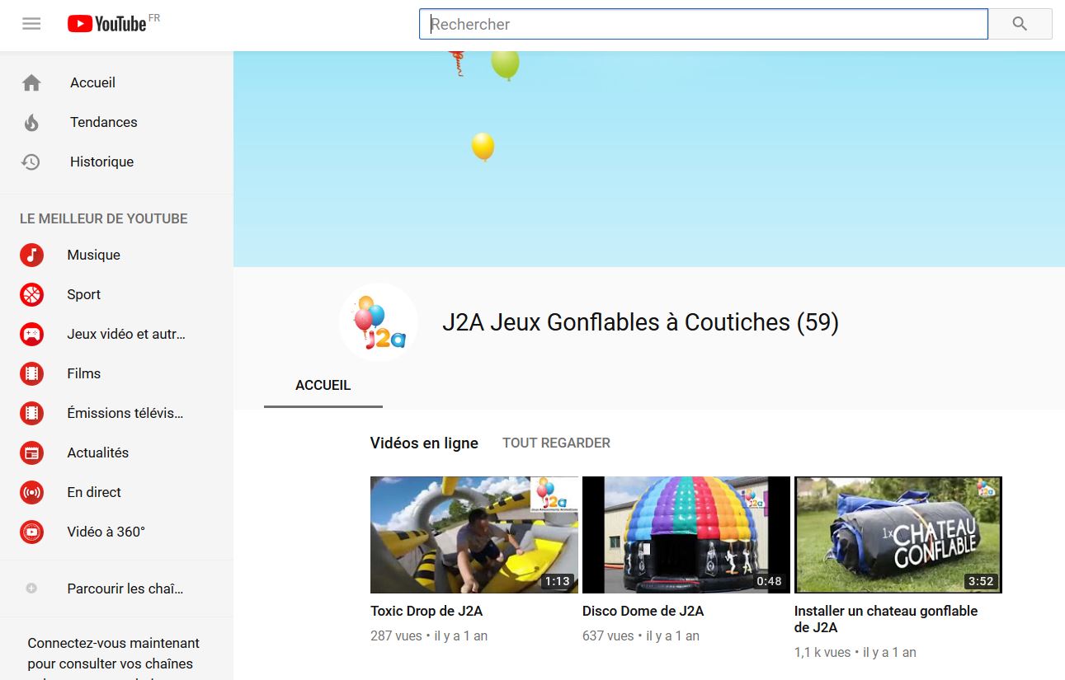Image resolution: width=1065 pixels, height=680 pixels.
Task: Click the Disco Dome de J2A title
Action: point(643,611)
